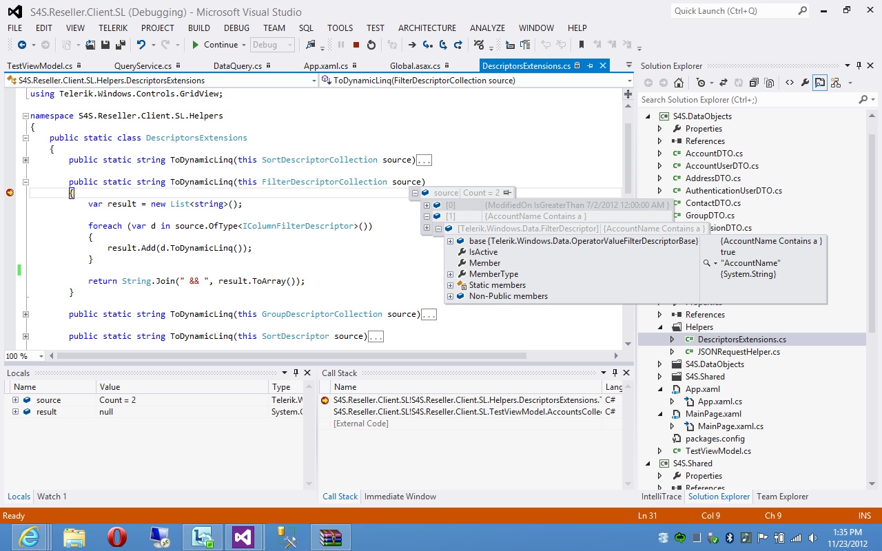The width and height of the screenshot is (882, 551).
Task: Click the Properties wrench icon in Solution Explorer
Action: click(805, 83)
